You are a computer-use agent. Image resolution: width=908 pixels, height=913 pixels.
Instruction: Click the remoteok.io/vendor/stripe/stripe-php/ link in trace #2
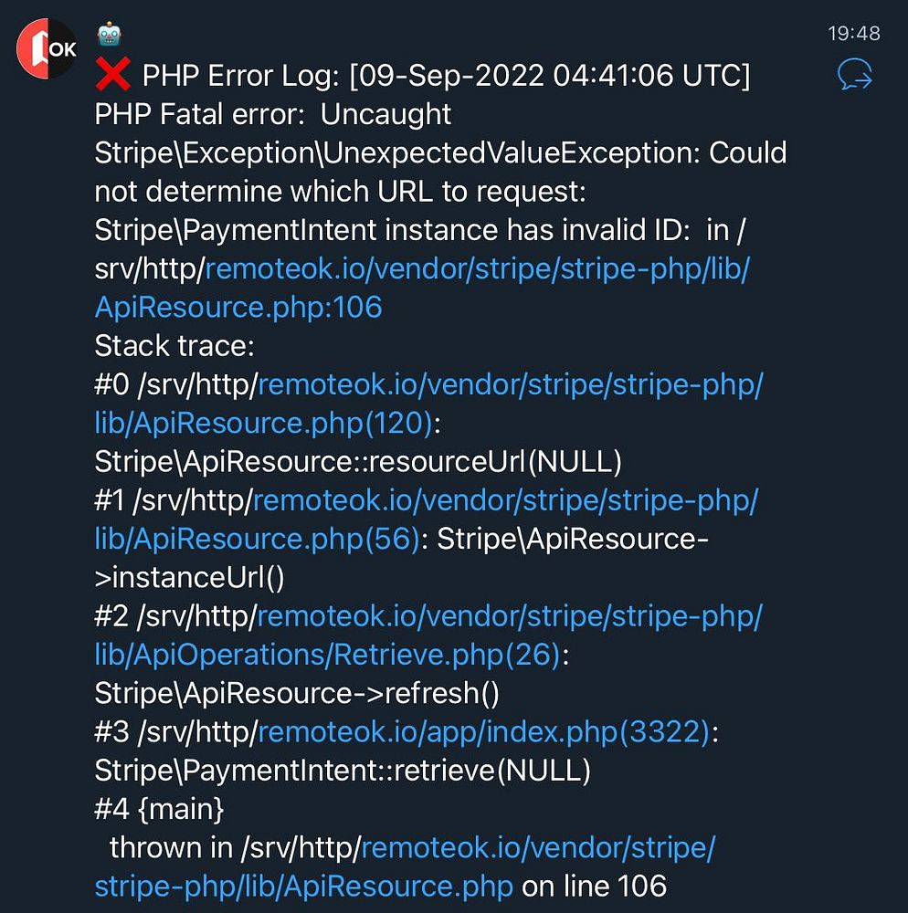[x=510, y=616]
